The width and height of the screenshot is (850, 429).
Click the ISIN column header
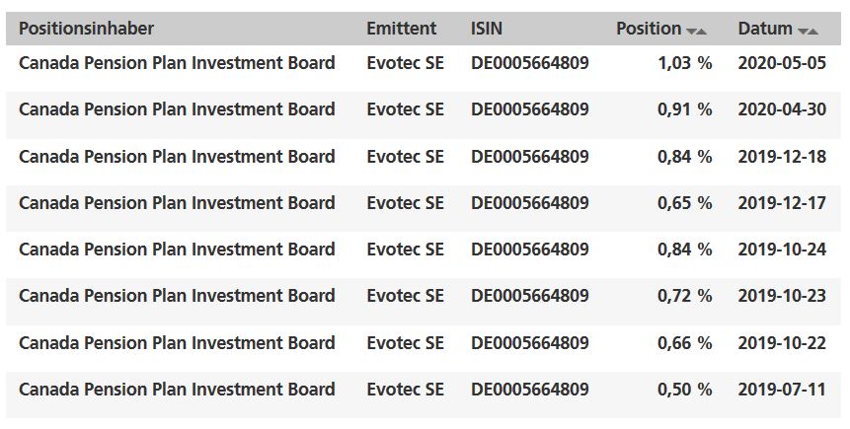tap(487, 29)
